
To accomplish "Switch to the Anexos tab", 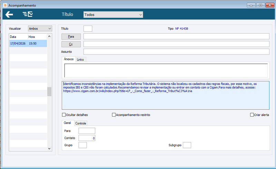I will [x=69, y=59].
